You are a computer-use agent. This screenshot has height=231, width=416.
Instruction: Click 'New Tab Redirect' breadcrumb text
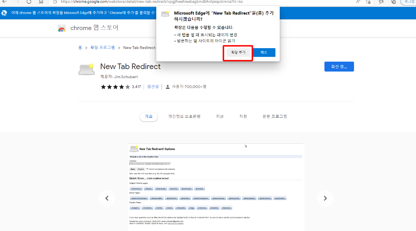pos(139,48)
